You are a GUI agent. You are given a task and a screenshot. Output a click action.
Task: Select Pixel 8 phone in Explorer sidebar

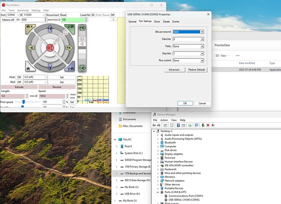128,146
